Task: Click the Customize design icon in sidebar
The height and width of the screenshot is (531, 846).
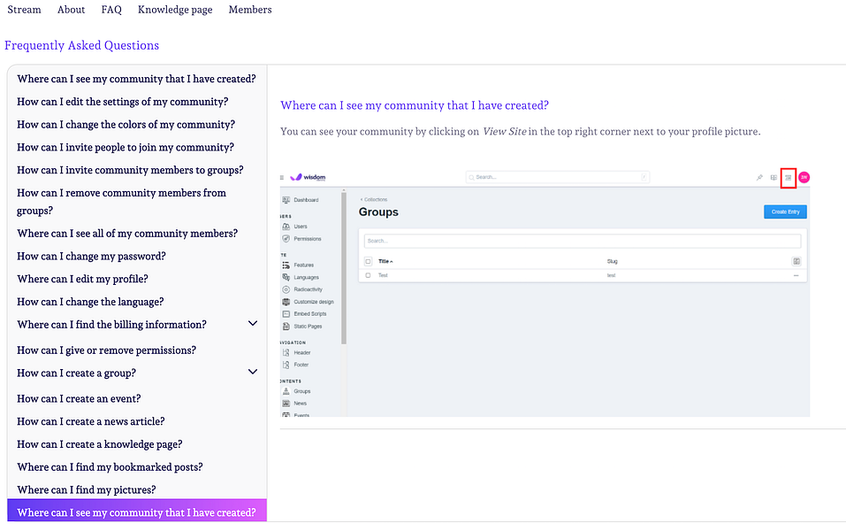Action: point(286,302)
